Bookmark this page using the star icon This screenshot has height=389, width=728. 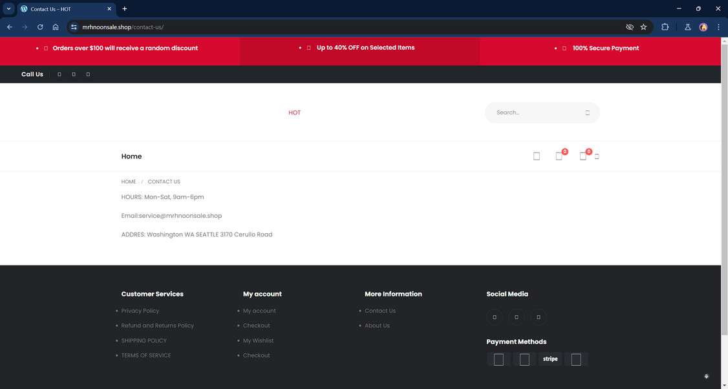point(643,26)
